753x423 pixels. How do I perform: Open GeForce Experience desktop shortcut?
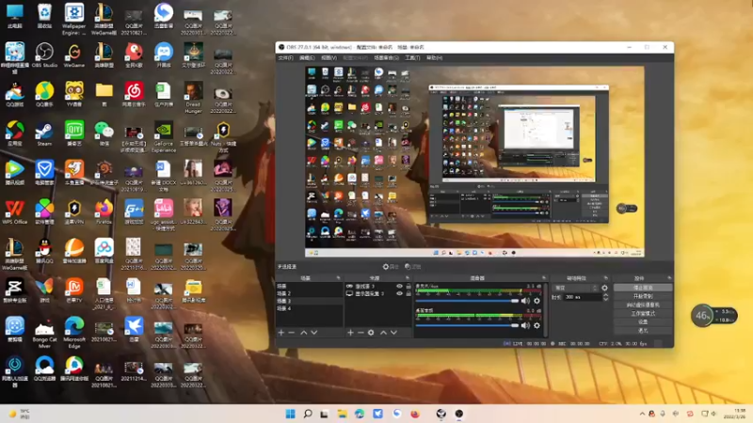point(163,131)
